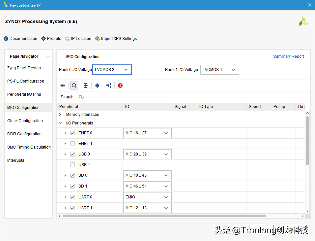Disable the SD 1 checkbox

(72, 186)
